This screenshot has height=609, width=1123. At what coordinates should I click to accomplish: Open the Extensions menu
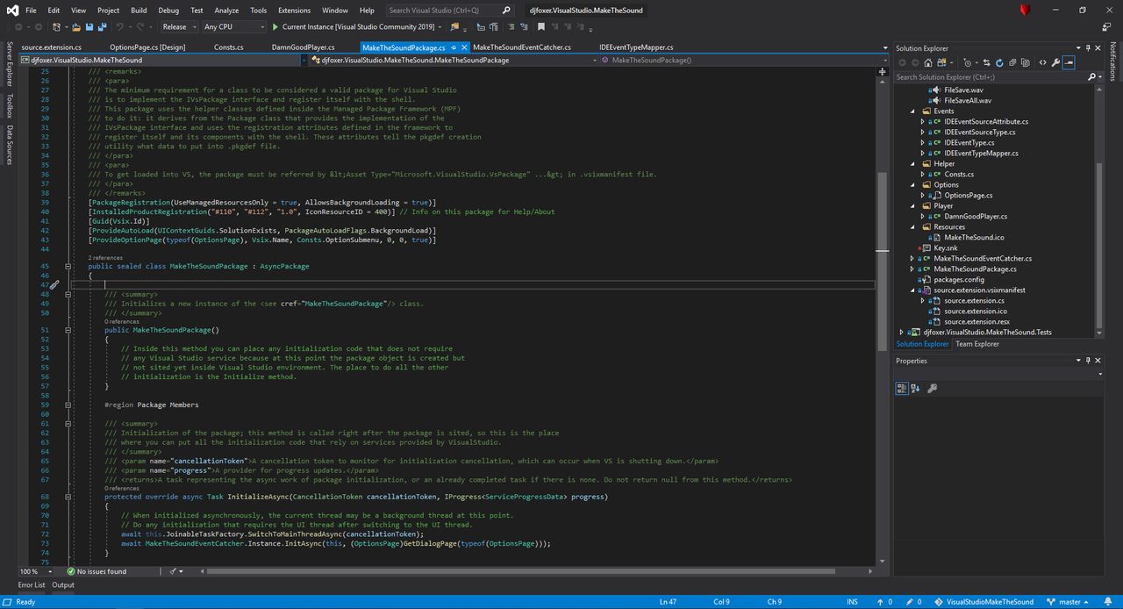(x=294, y=11)
